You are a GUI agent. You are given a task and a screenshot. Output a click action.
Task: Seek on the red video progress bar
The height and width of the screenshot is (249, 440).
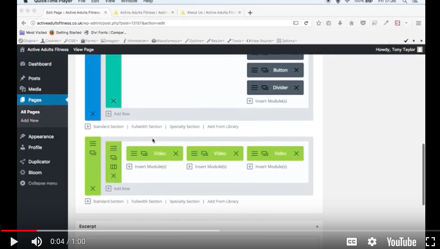19,231
